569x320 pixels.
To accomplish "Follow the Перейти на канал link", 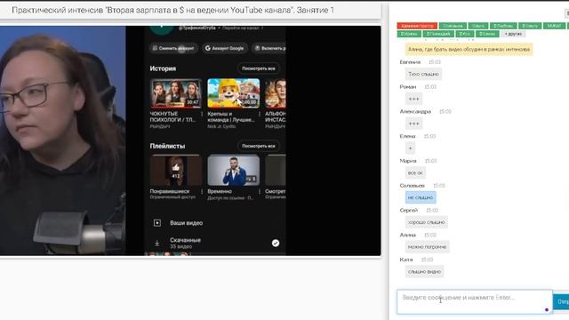I will pos(243,28).
